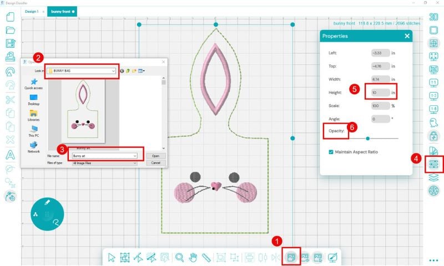This screenshot has height=266, width=444.
Task: Select the magnifier Zoom tool
Action: [179, 257]
